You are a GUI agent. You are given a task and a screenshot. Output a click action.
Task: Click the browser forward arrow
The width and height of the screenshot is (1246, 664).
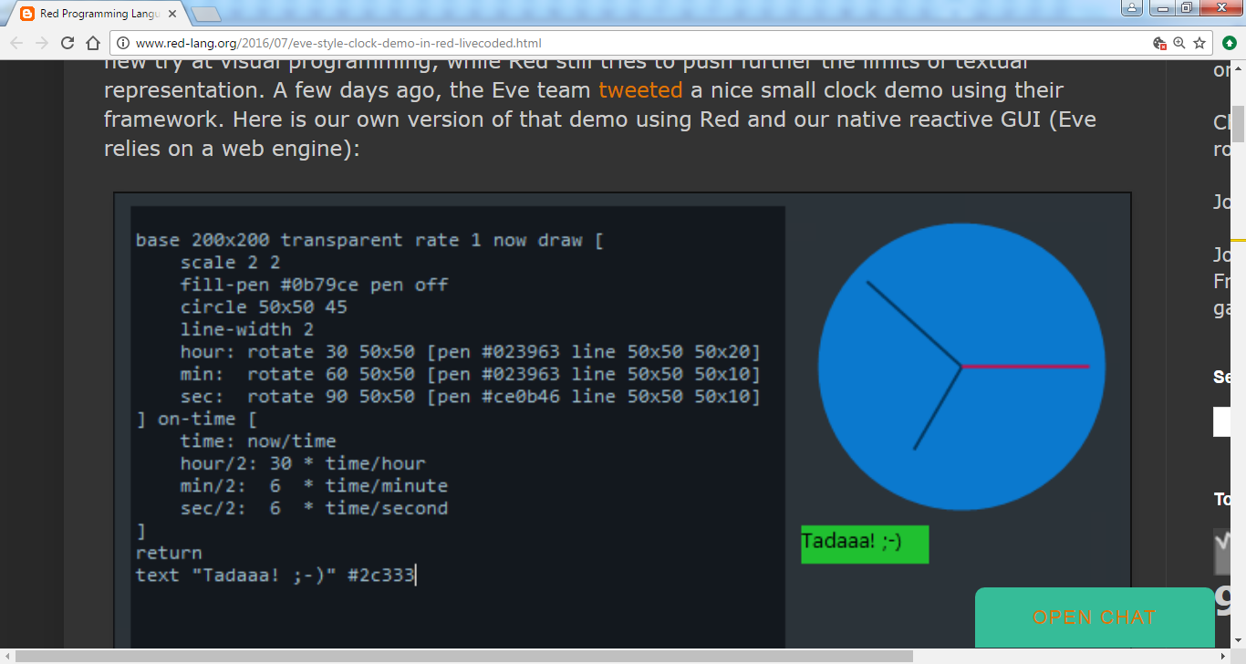click(x=42, y=43)
